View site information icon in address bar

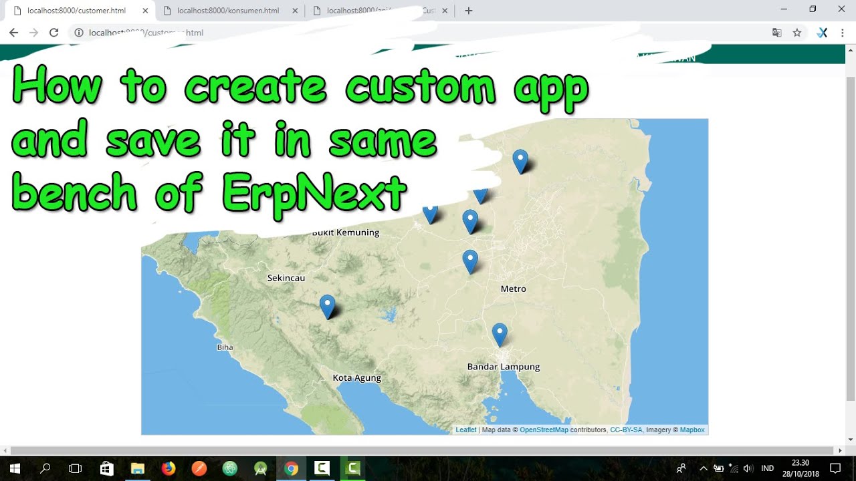(x=79, y=33)
